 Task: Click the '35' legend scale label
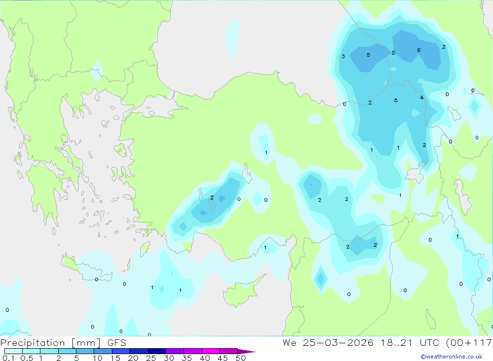click(187, 358)
